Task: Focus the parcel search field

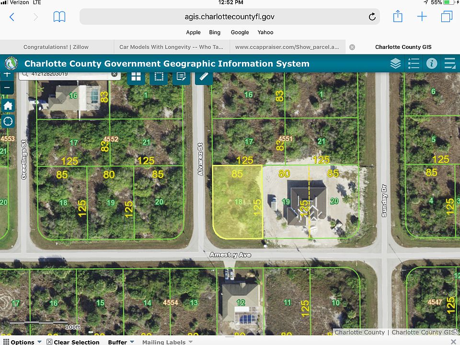Action: (70, 75)
